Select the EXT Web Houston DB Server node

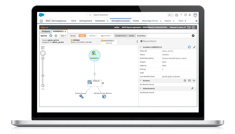pos(104,97)
